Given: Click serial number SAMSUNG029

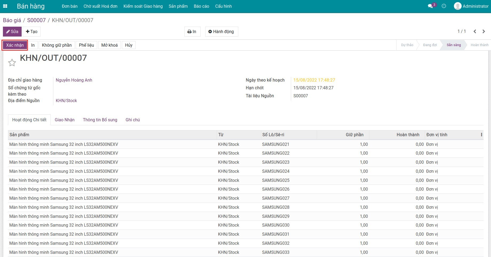Looking at the screenshot, I should point(276,216).
